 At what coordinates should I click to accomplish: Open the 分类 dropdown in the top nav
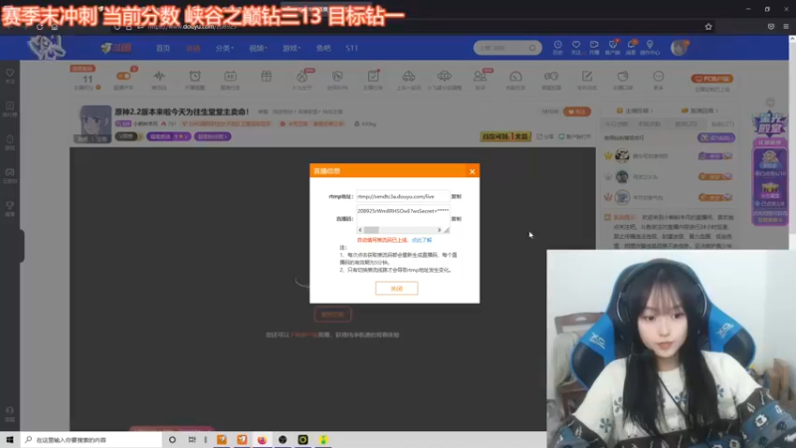224,48
